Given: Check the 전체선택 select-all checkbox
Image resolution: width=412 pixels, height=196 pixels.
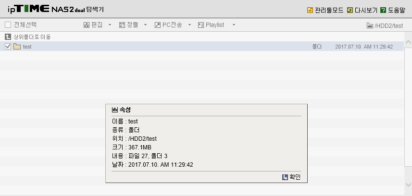Looking at the screenshot, I should coord(8,25).
